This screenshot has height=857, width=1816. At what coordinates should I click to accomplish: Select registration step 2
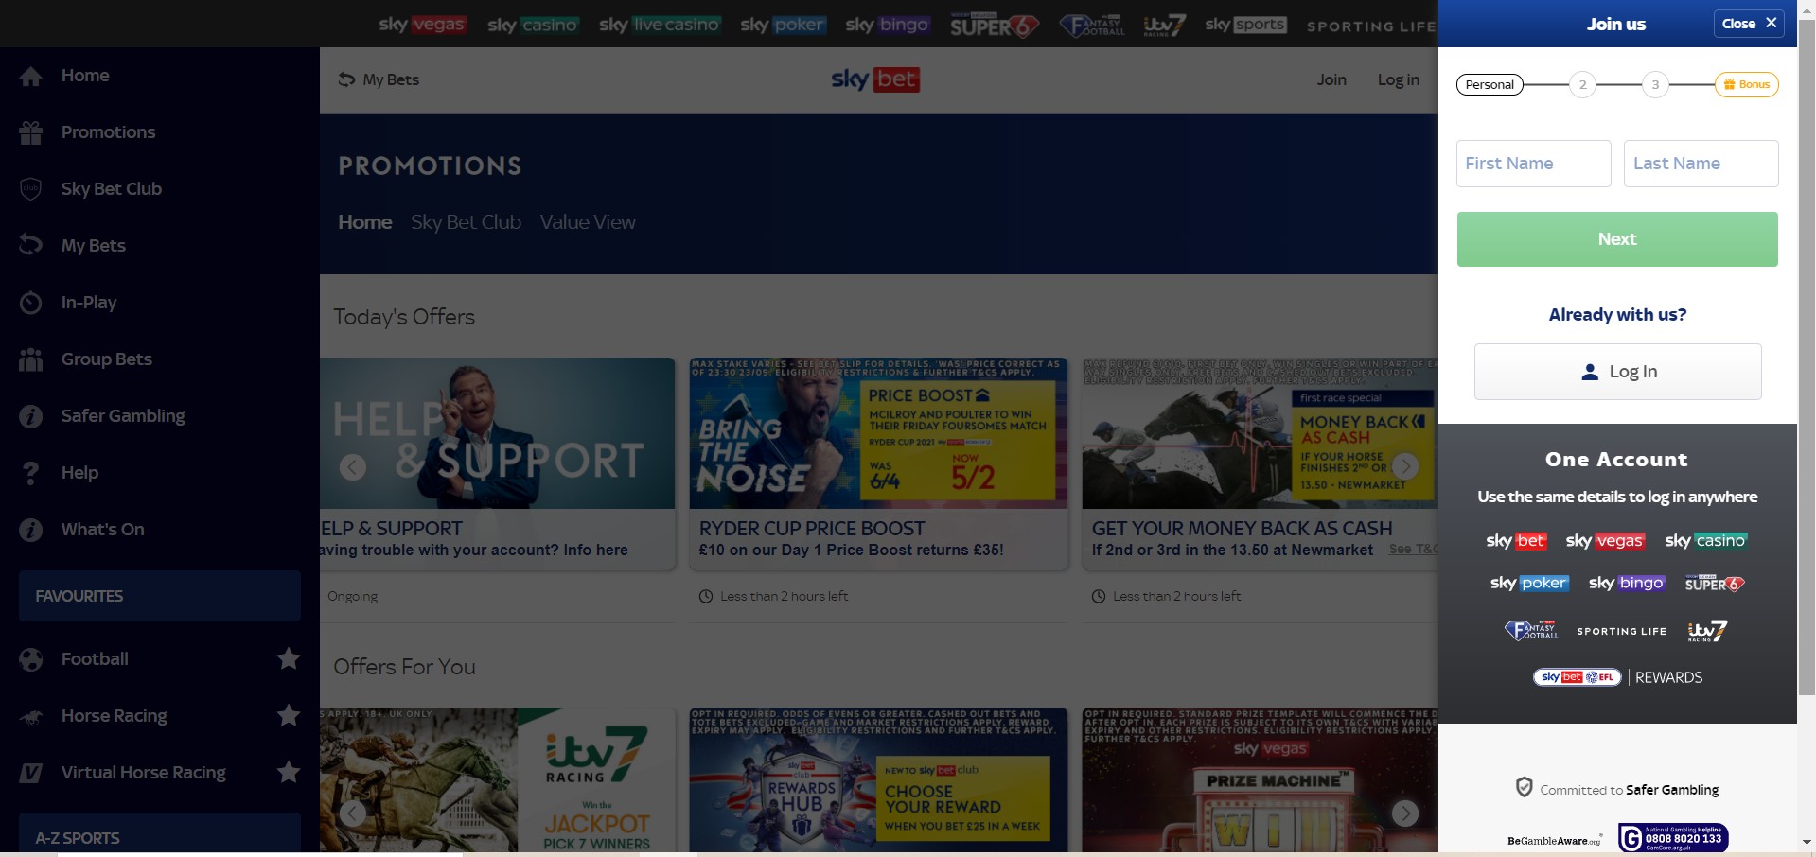tap(1582, 84)
